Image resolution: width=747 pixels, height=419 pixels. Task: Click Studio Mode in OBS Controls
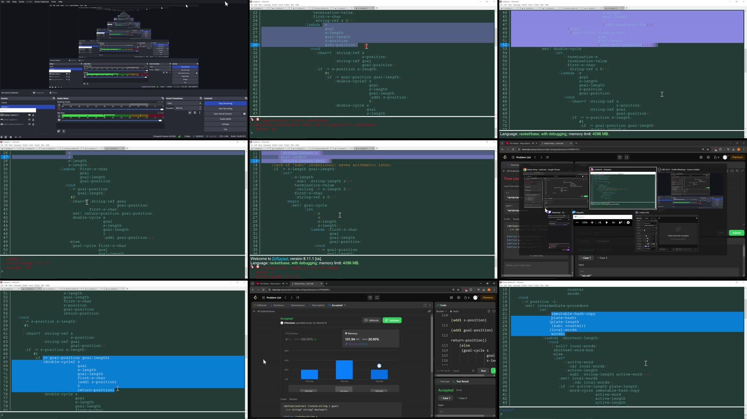[x=225, y=119]
